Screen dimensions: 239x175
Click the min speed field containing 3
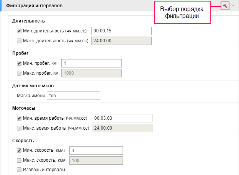click(96, 151)
